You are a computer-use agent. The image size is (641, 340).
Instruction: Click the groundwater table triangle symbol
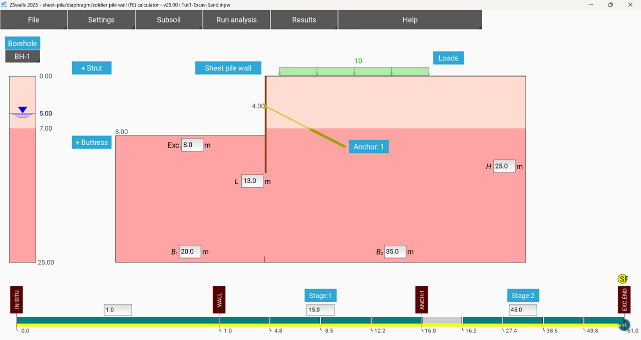23,110
